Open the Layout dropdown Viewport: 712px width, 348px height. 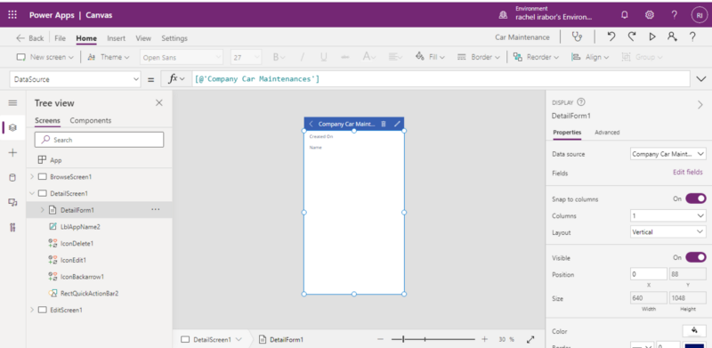click(668, 232)
